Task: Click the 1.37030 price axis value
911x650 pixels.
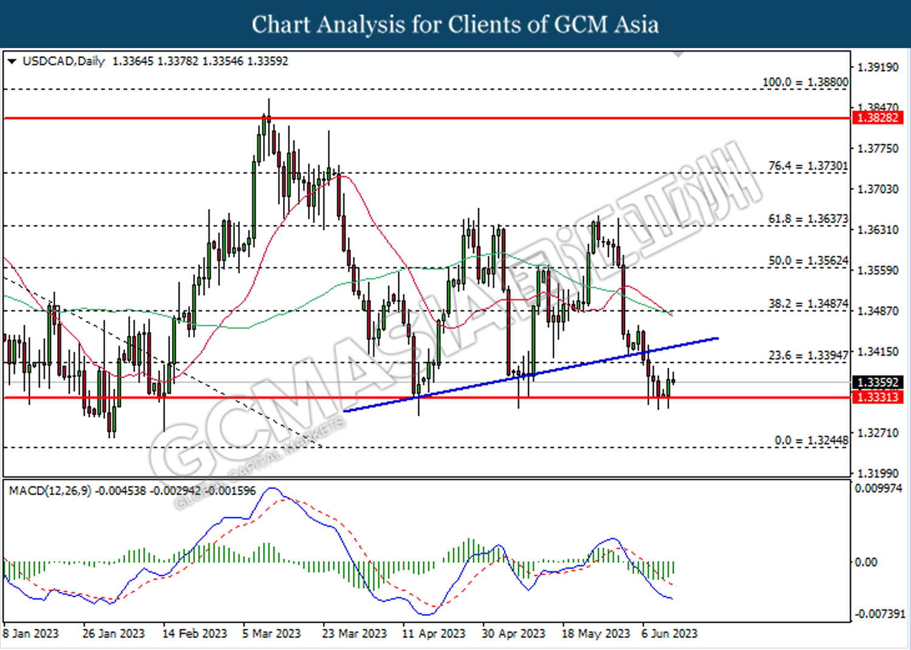Action: point(878,189)
